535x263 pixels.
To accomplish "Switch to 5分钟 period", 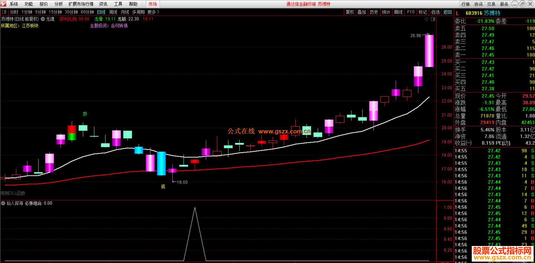I will pyautogui.click(x=40, y=12).
